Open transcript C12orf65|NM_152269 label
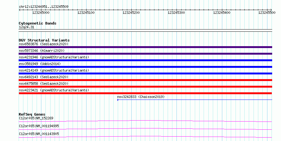This screenshot has width=281, height=141. pos(36,118)
